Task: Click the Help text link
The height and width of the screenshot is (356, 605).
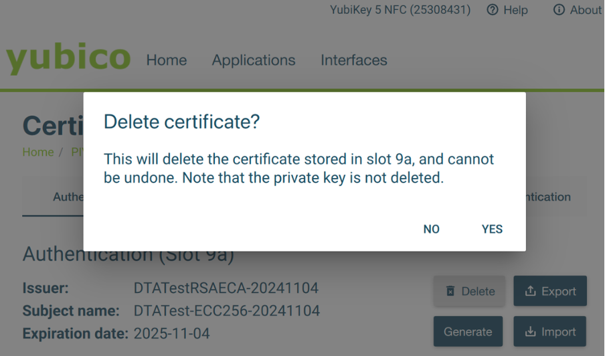Action: pos(515,10)
